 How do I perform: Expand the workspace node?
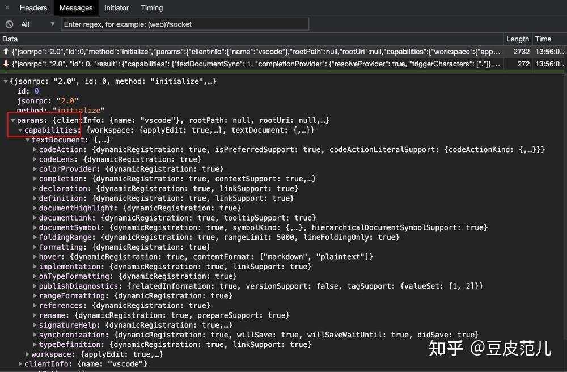point(27,354)
